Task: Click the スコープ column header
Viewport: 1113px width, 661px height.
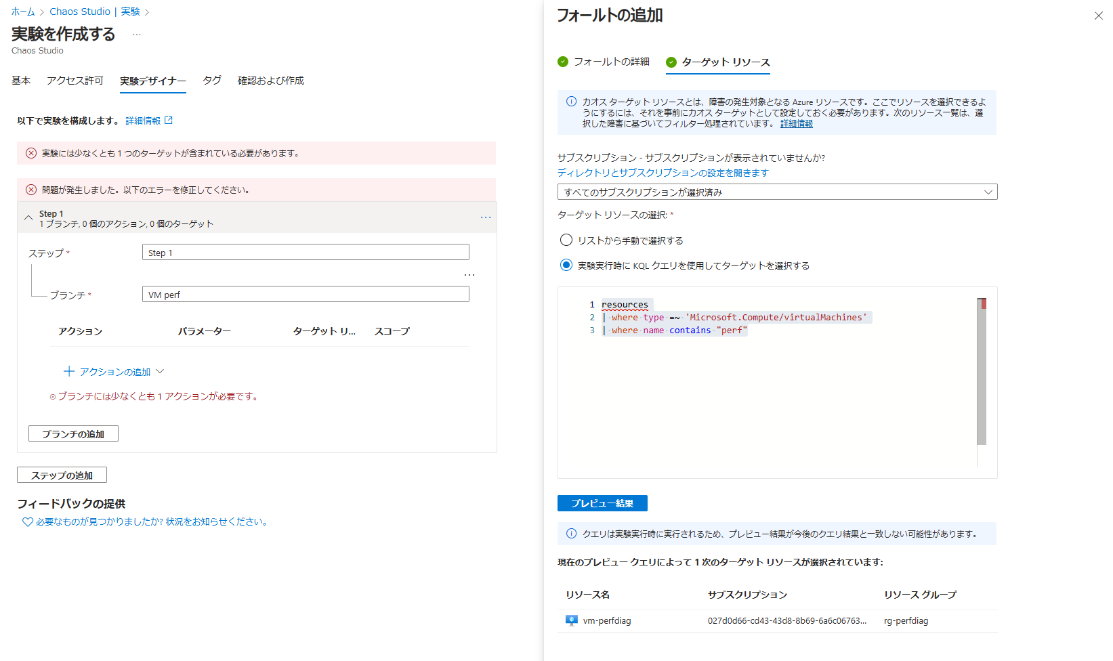Action: click(x=392, y=331)
